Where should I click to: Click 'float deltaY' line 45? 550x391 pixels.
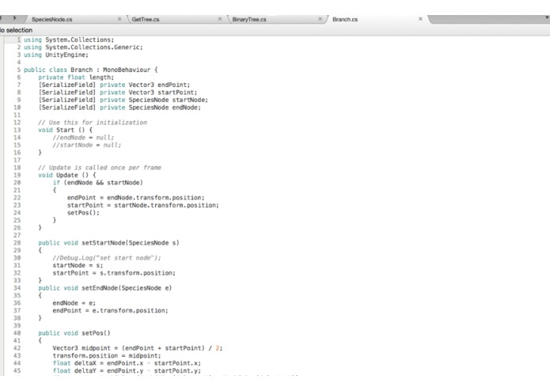pos(127,370)
